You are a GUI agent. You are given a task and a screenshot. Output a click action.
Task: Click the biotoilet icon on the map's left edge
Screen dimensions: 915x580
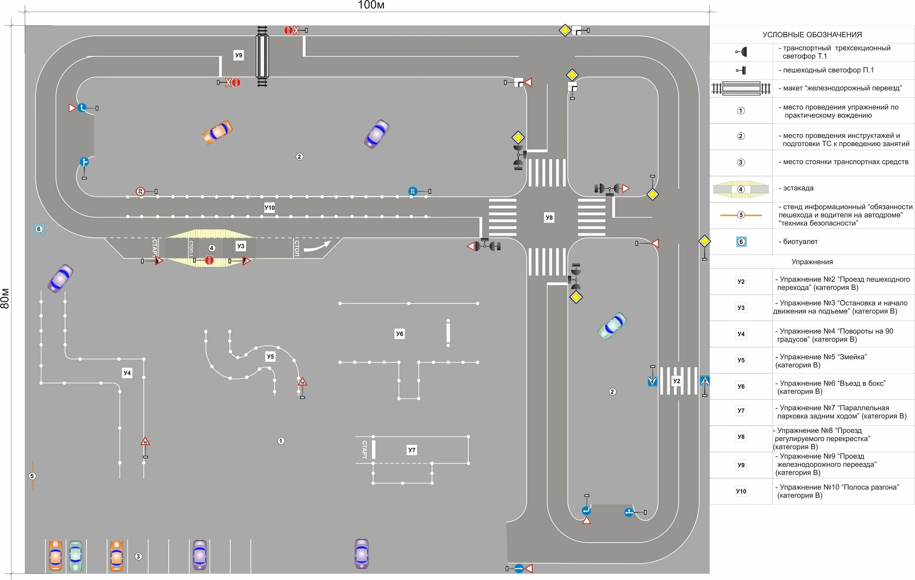39,229
